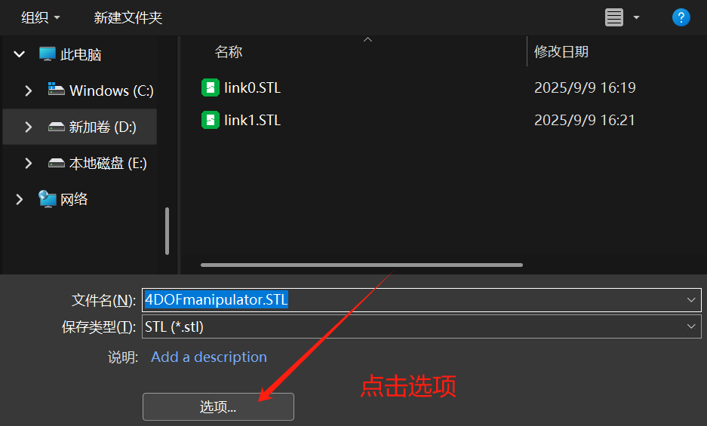Click the 选项... button

(x=218, y=406)
